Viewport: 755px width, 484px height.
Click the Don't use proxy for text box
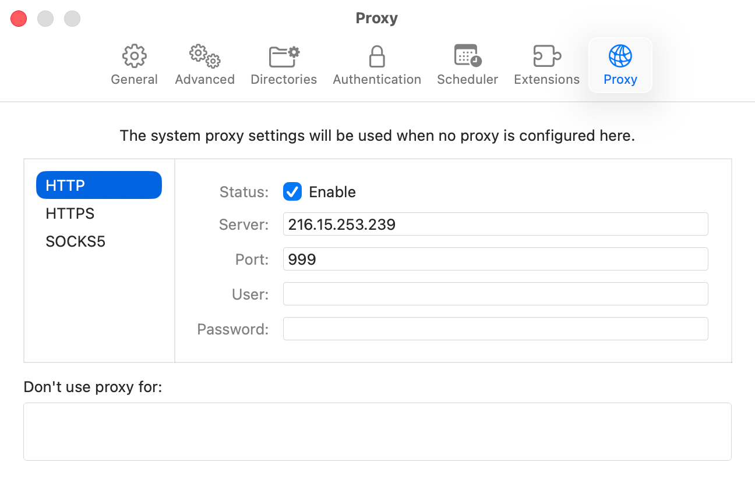click(x=377, y=431)
